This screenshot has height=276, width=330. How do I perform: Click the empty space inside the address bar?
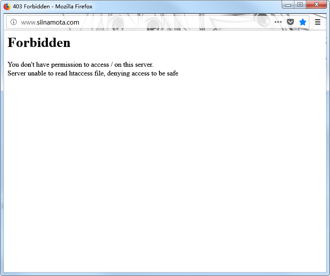coord(176,22)
